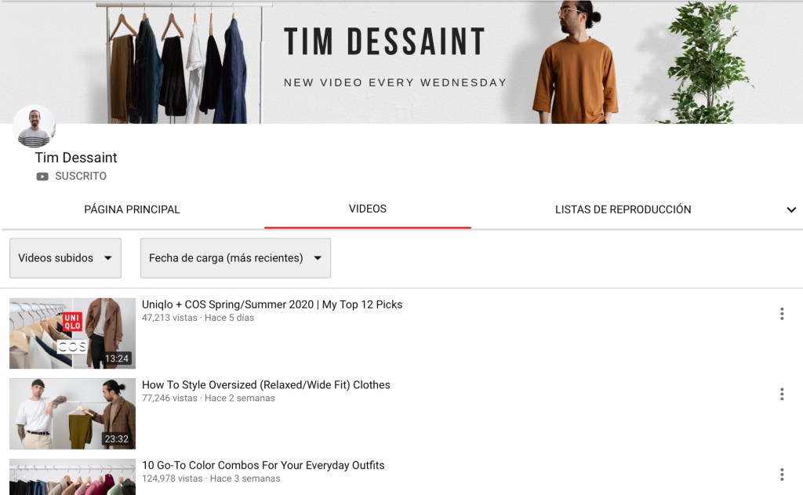Open options menu for Uniqlo + COS video
This screenshot has width=803, height=495.
click(x=781, y=314)
